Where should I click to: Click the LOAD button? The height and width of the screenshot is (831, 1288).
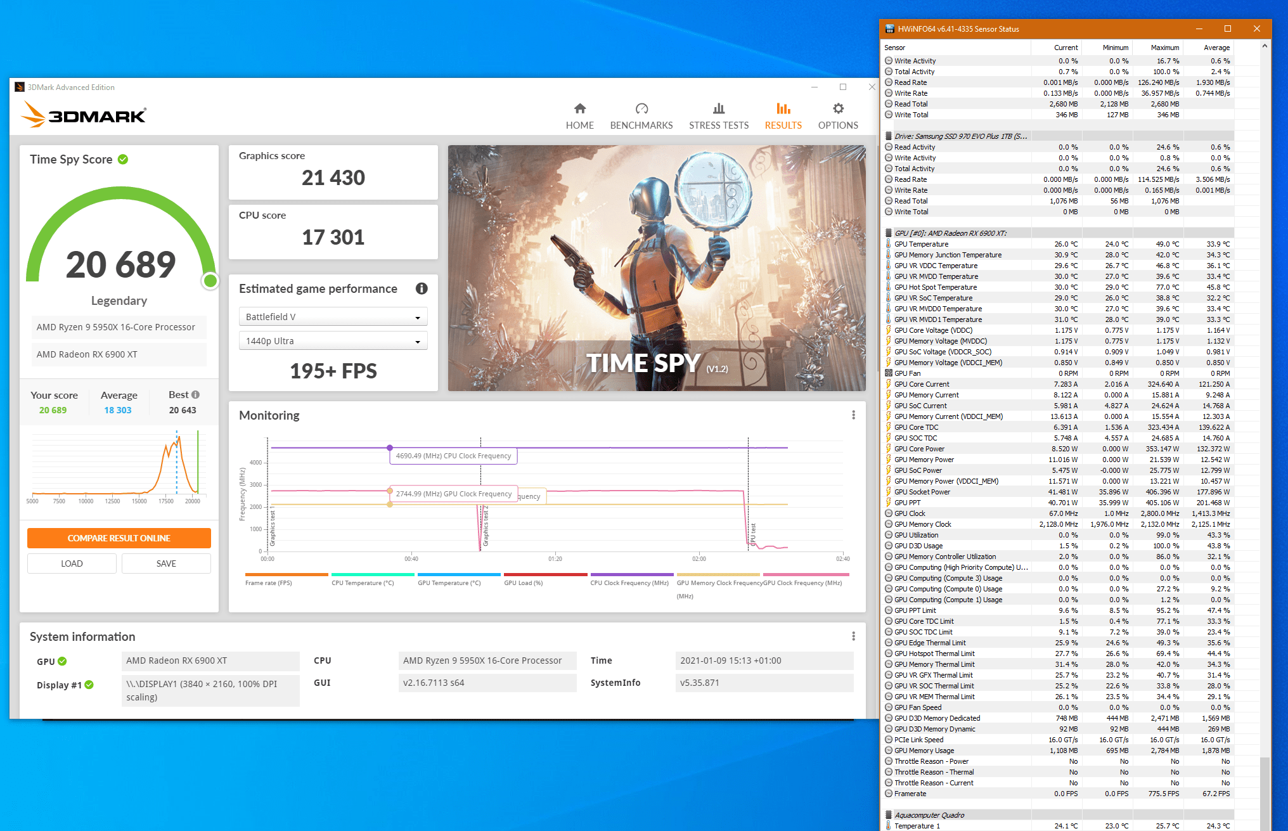[72, 564]
